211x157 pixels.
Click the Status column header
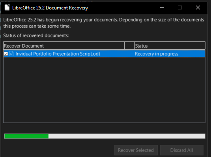point(170,46)
